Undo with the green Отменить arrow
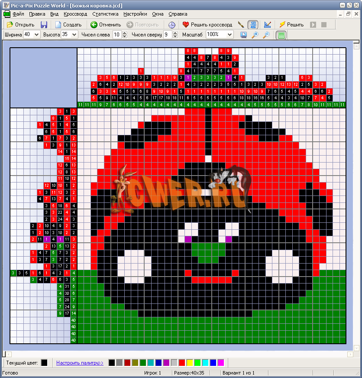This screenshot has height=378, width=362. pyautogui.click(x=106, y=25)
